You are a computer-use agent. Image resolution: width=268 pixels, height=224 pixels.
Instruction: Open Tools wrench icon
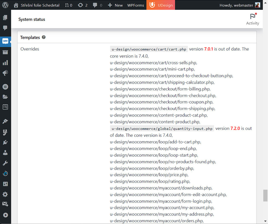click(x=5, y=163)
